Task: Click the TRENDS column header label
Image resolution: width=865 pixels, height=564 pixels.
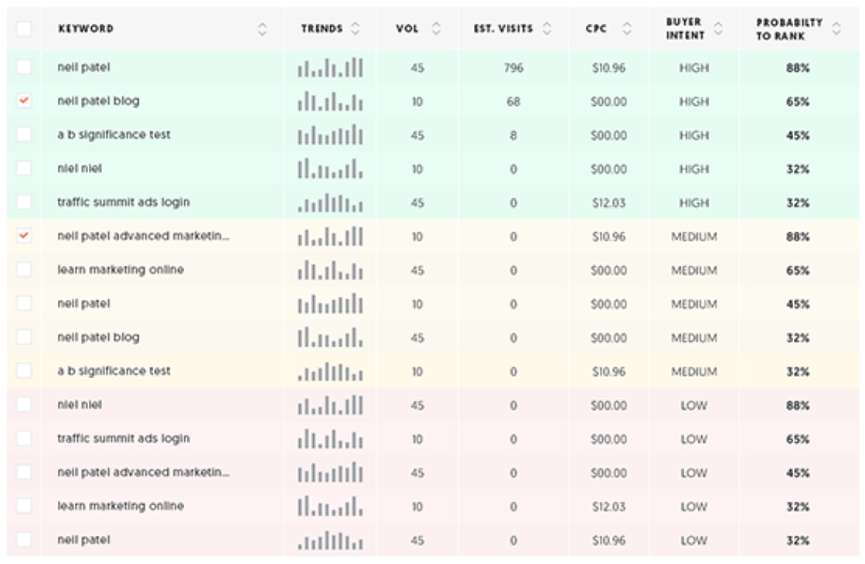Action: coord(322,29)
